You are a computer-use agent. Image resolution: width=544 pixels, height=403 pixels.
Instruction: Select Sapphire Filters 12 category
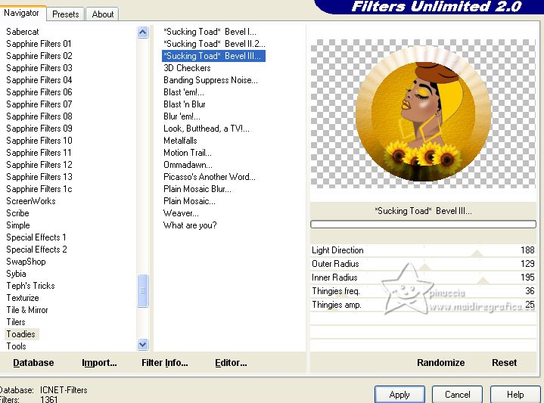(39, 165)
